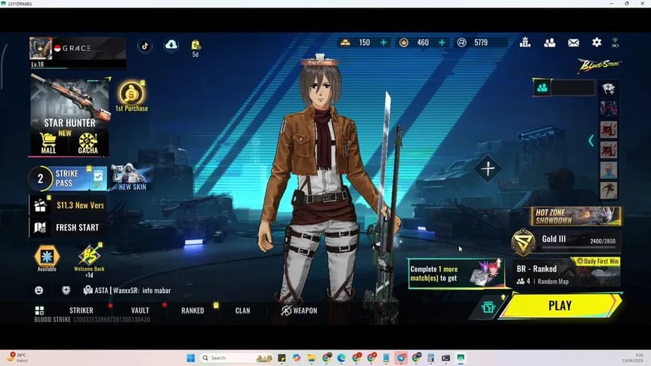Click the cloud download icon
651x366 pixels.
(171, 46)
